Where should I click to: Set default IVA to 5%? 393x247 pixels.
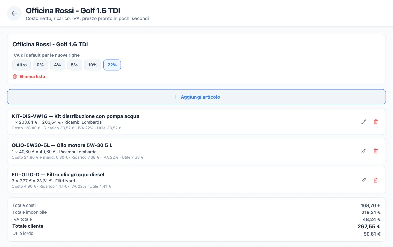[x=74, y=65]
